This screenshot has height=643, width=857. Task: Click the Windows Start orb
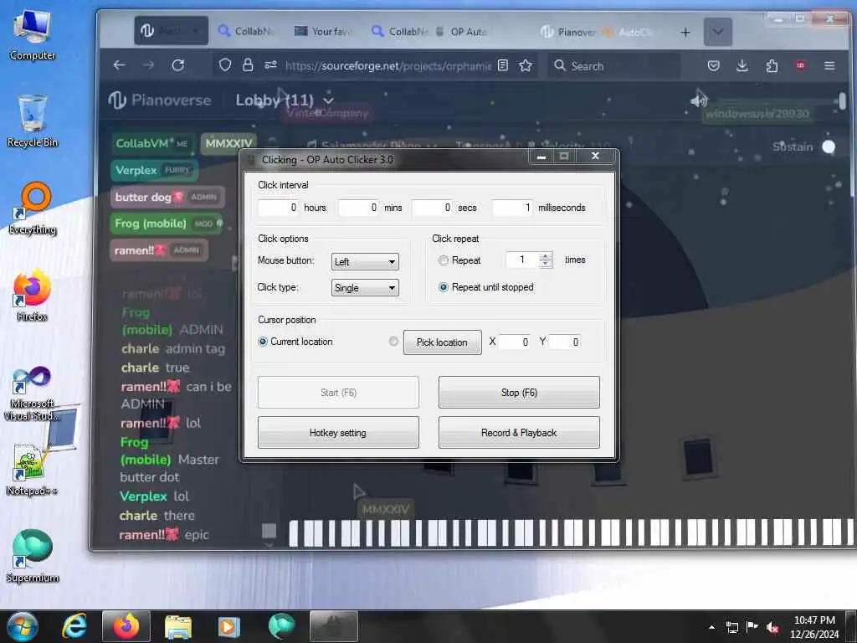(23, 626)
